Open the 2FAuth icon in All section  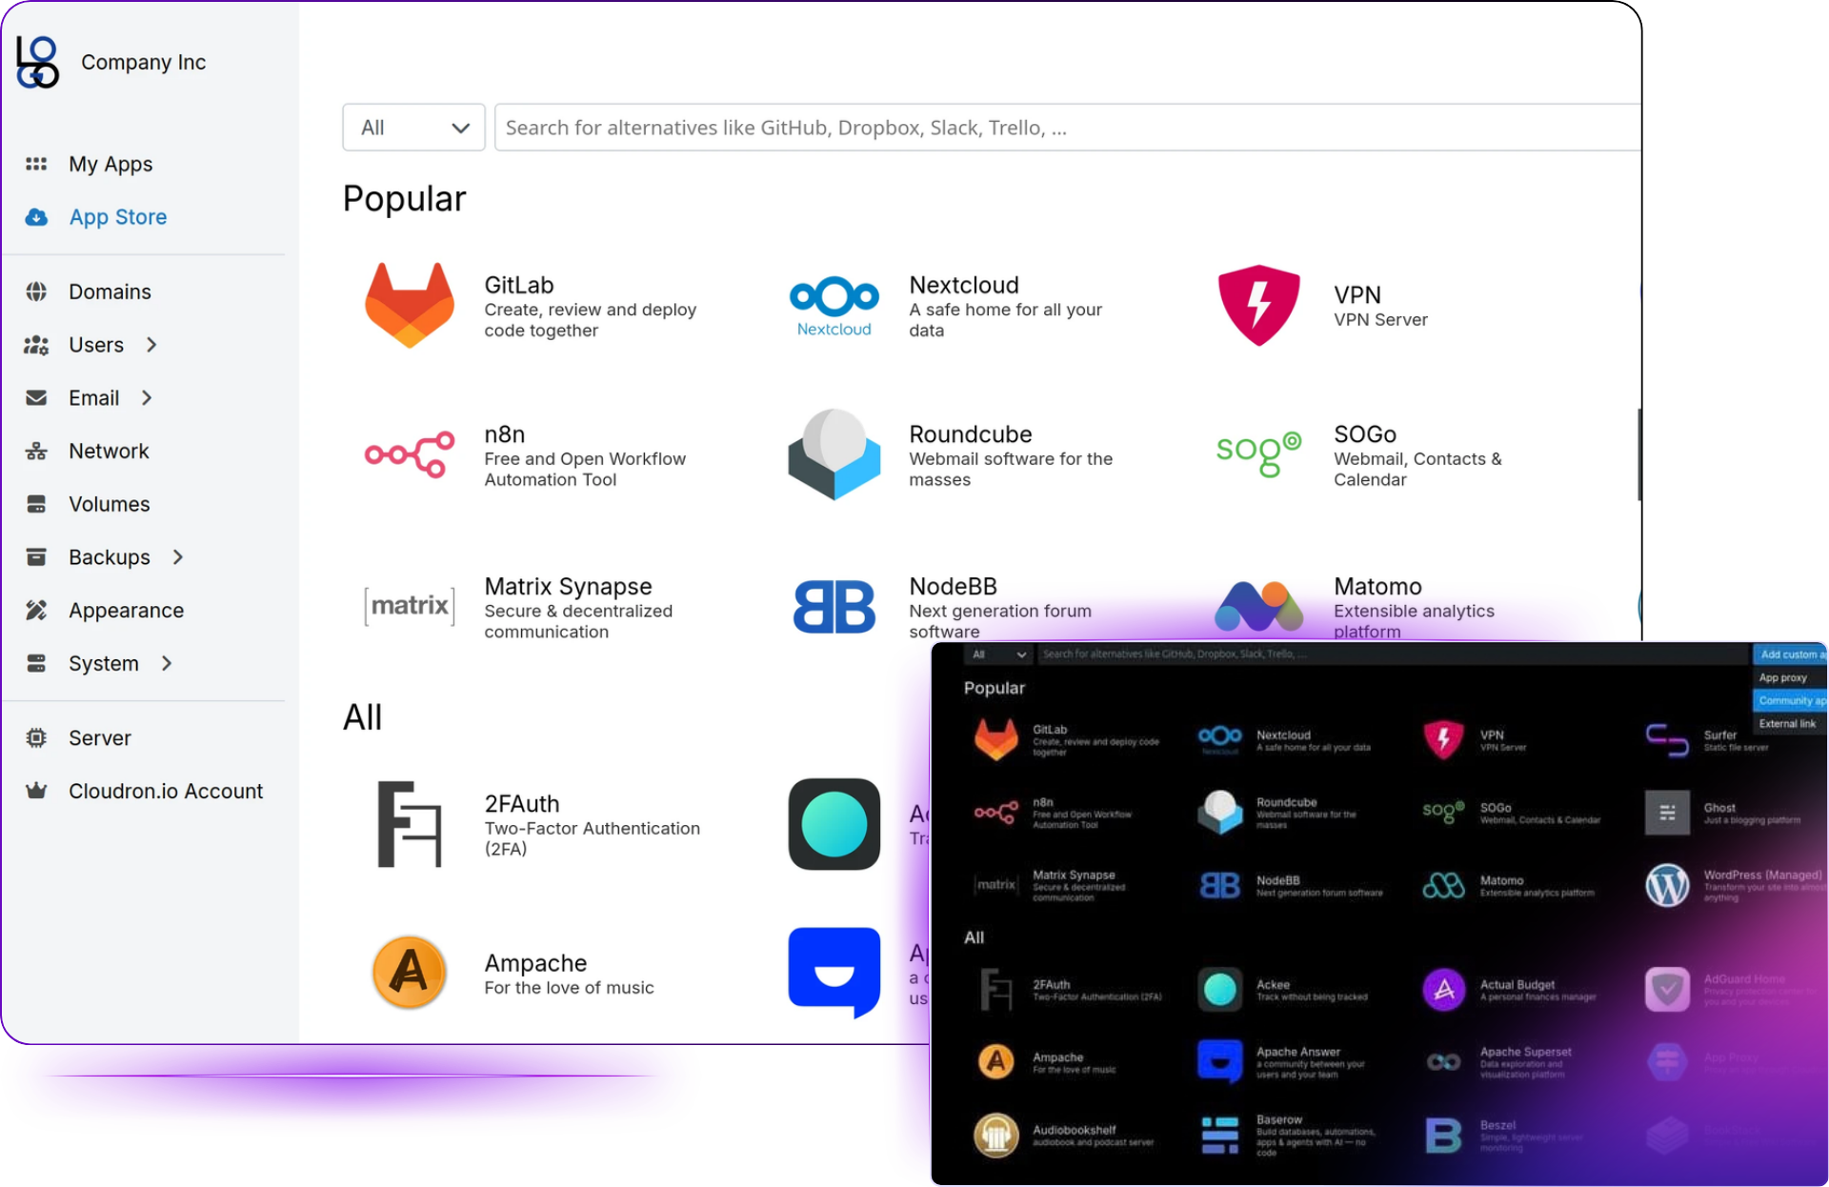pos(410,824)
